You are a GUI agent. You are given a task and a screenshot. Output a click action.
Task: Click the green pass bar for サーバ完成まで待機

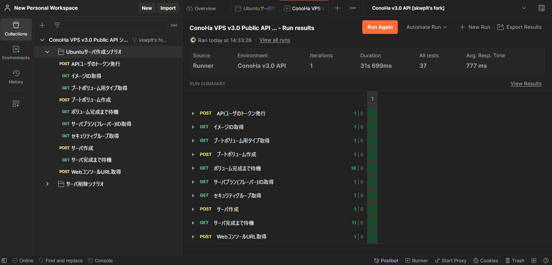[372, 223]
